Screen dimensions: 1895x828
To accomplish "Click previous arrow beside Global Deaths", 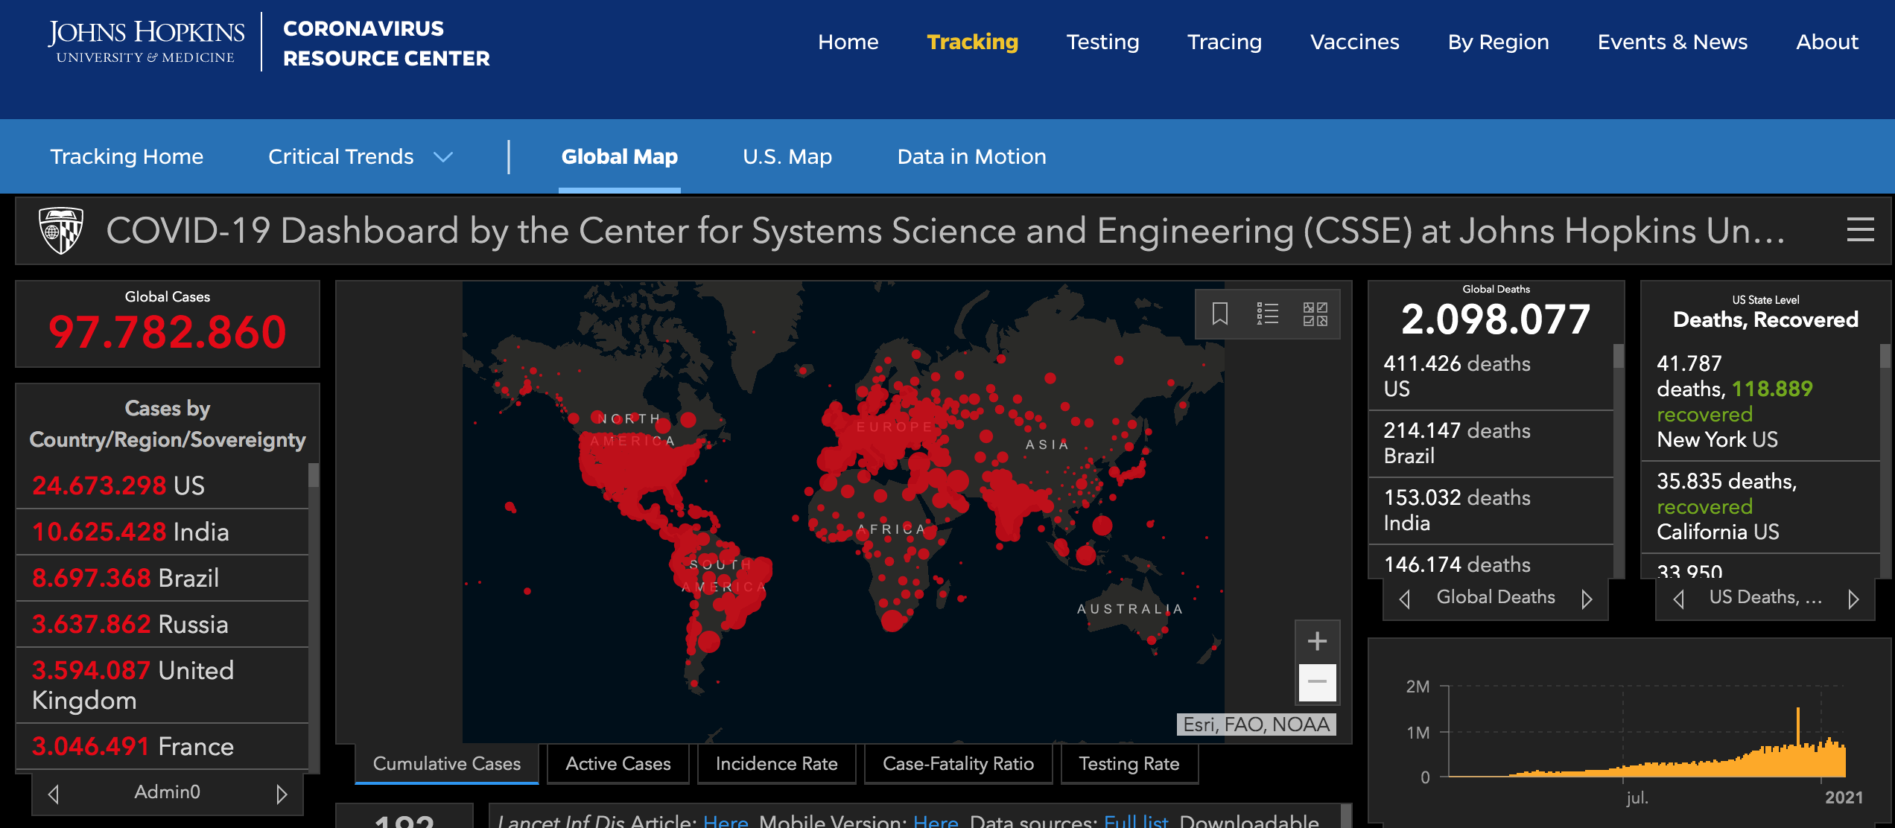I will (x=1405, y=599).
